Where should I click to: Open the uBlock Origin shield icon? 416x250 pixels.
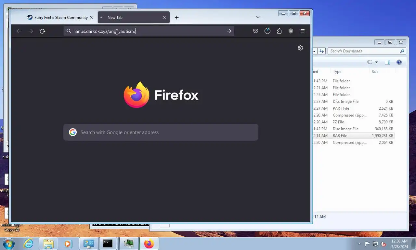tap(291, 31)
